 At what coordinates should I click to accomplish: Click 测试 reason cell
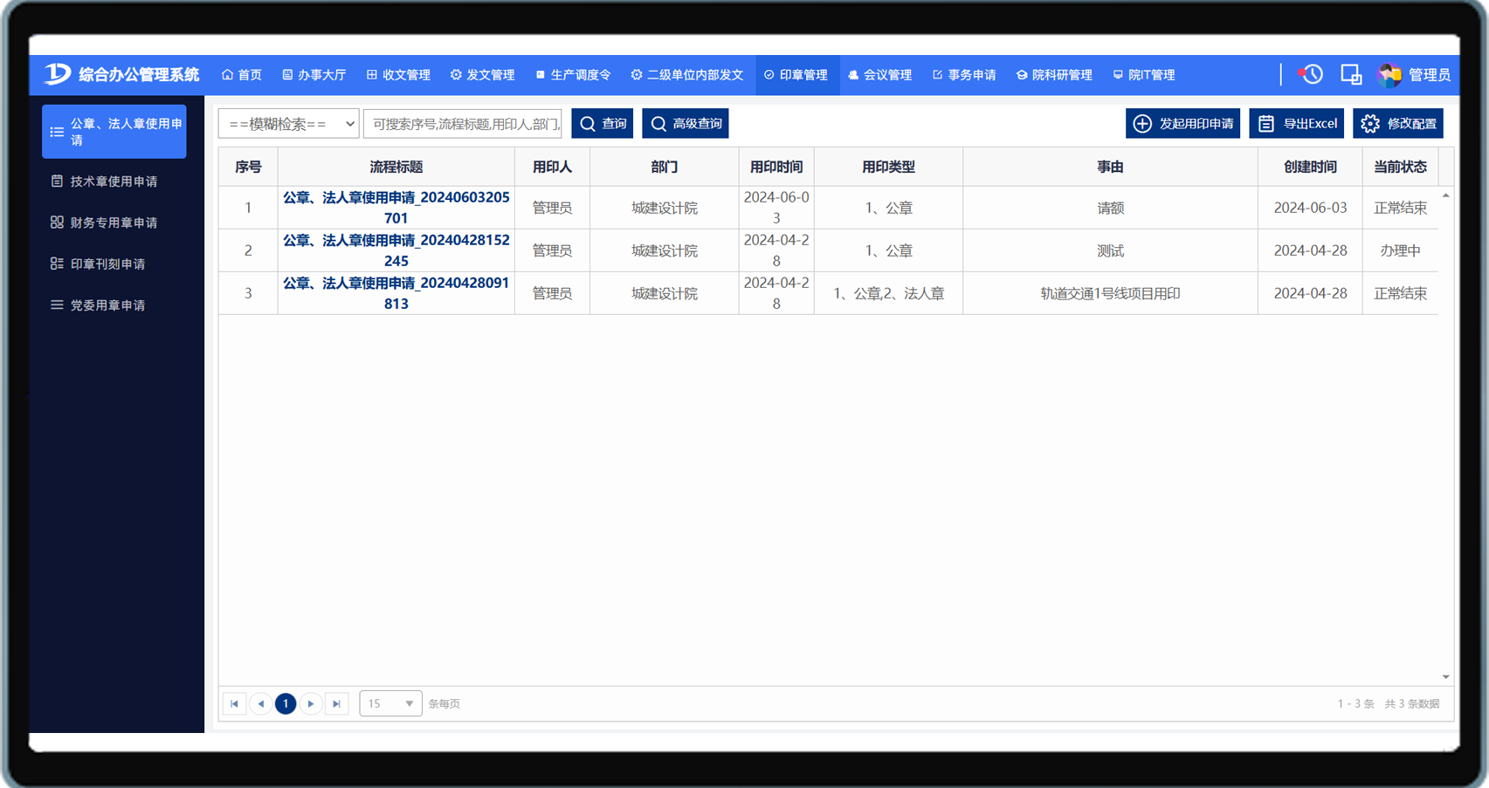1110,250
